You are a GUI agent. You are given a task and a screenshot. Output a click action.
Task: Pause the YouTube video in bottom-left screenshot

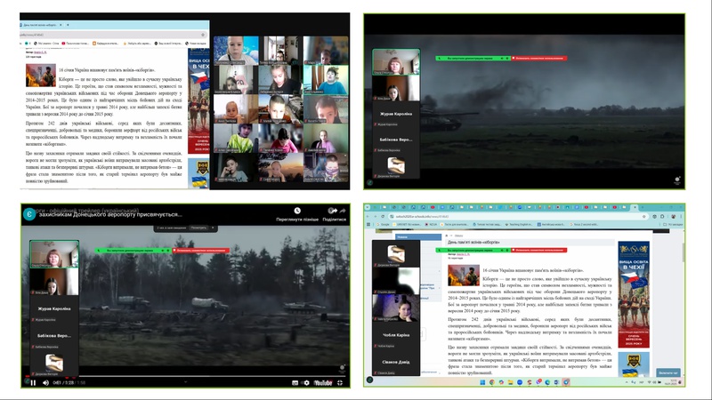33,383
